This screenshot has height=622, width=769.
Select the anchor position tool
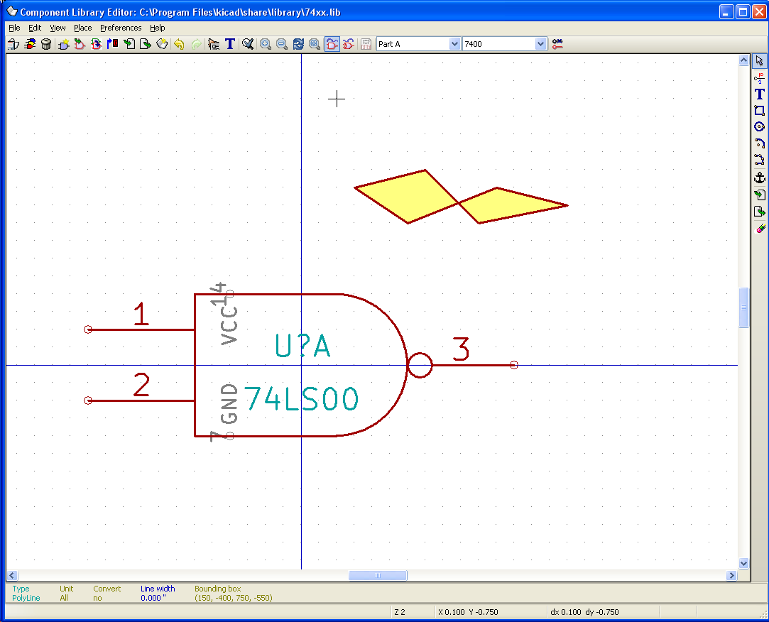pos(759,178)
